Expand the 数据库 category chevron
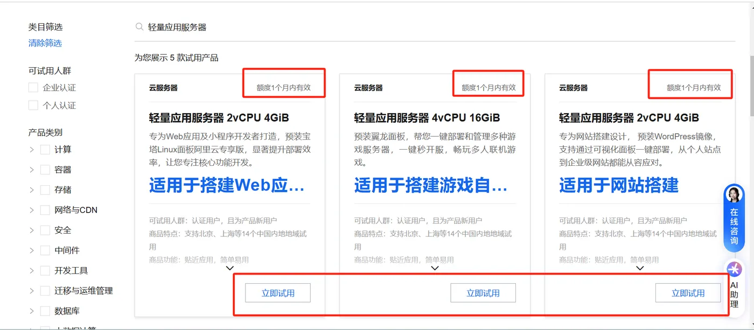754x330 pixels. [x=32, y=311]
